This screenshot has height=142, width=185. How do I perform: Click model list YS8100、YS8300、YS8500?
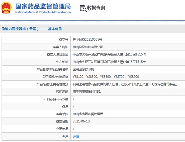(106, 77)
